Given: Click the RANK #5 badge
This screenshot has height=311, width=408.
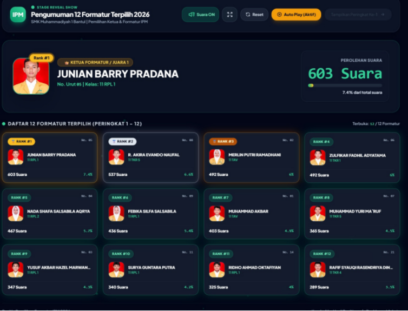Looking at the screenshot, I should [x=19, y=197].
